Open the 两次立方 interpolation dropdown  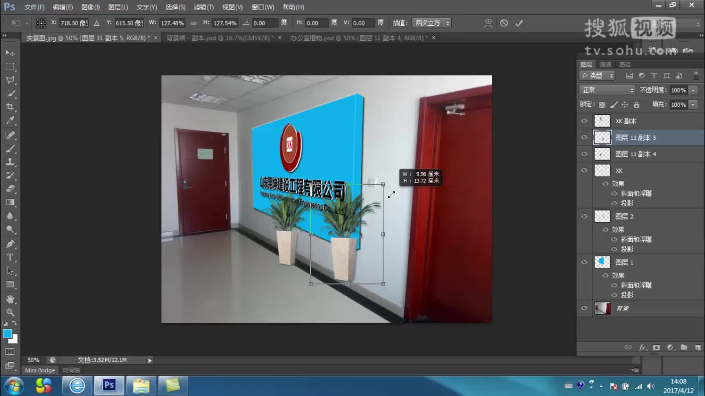coord(431,23)
